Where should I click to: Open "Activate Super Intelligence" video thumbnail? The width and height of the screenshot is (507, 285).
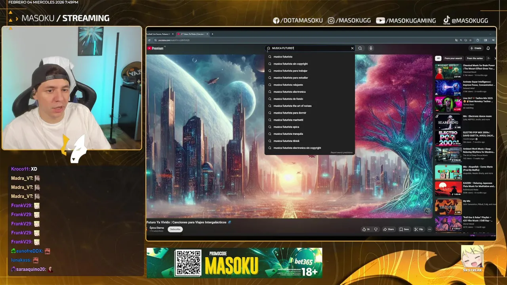click(448, 88)
